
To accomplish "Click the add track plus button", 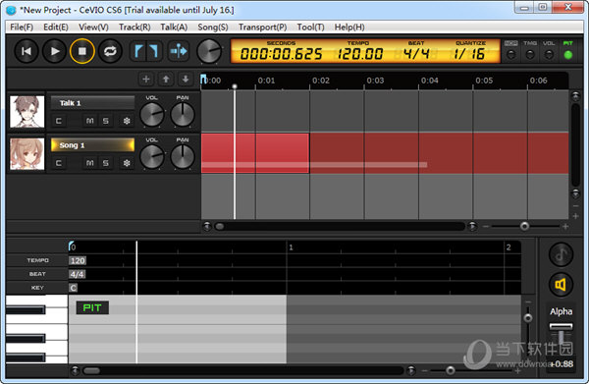I will tap(146, 80).
